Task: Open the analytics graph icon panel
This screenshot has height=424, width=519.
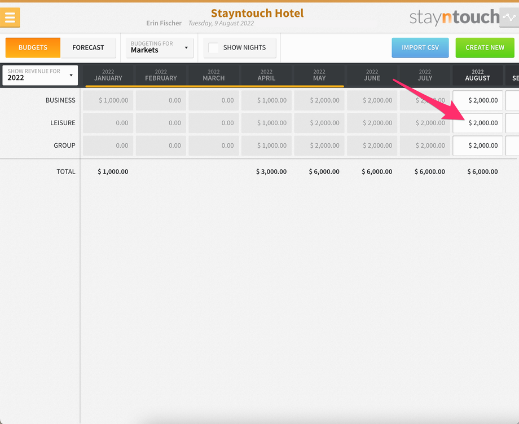Action: [509, 17]
